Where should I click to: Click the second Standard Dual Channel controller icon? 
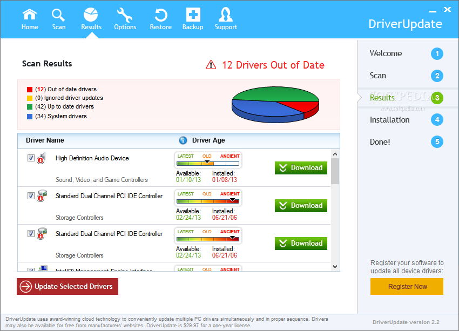coord(42,234)
